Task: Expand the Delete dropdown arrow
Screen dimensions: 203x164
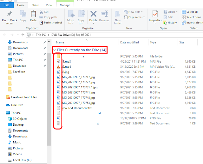Action: [x=93, y=23]
